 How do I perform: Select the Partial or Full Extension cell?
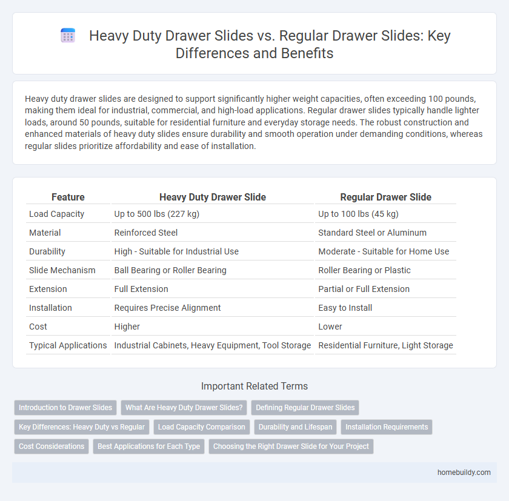tap(385, 289)
